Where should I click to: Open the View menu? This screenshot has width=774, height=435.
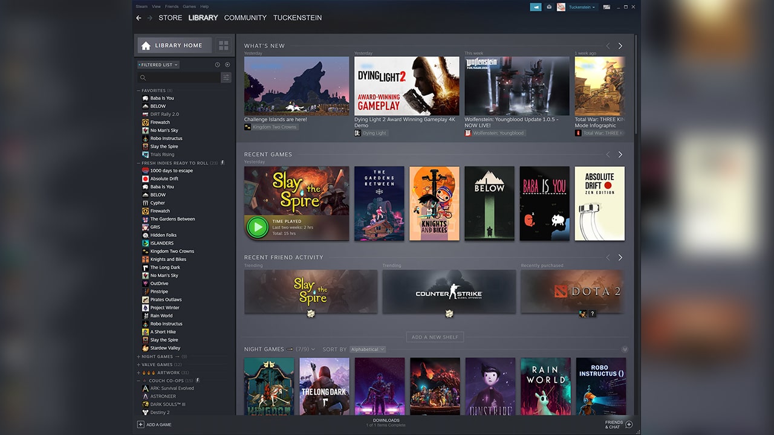[x=157, y=7]
